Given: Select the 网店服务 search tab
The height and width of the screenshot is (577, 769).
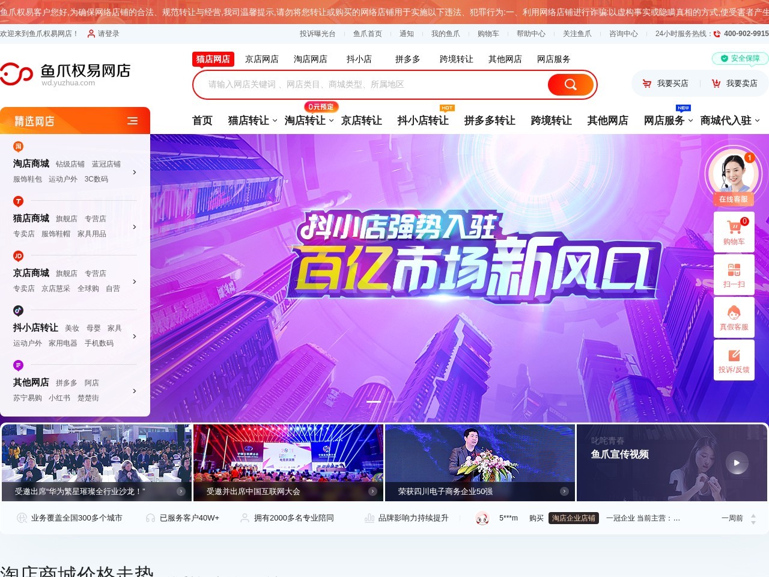Looking at the screenshot, I should point(554,59).
